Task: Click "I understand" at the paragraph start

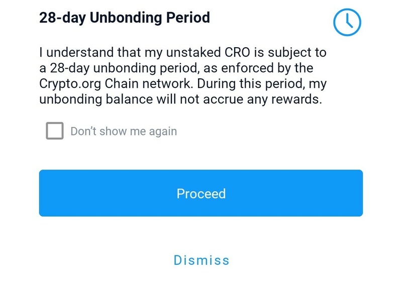Action: tap(76, 52)
